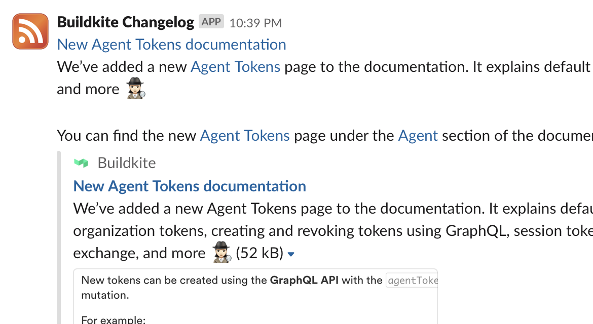Image resolution: width=593 pixels, height=324 pixels.
Task: Follow the Agent Tokens inline link
Action: 235,66
